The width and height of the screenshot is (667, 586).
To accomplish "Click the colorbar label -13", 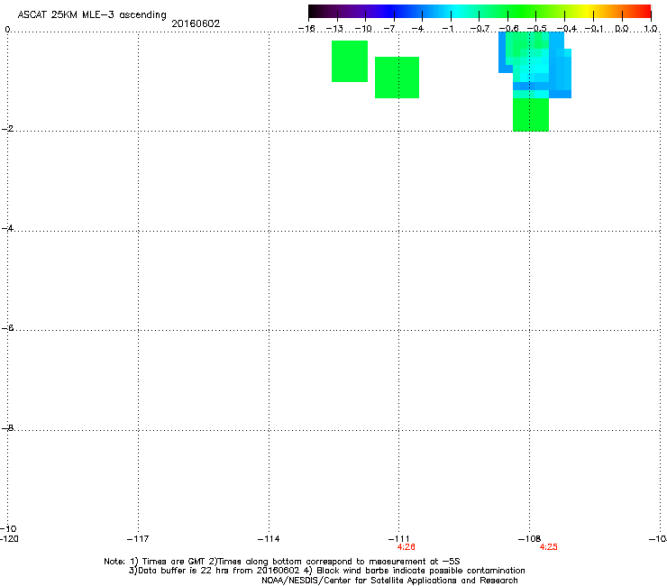I will [334, 29].
